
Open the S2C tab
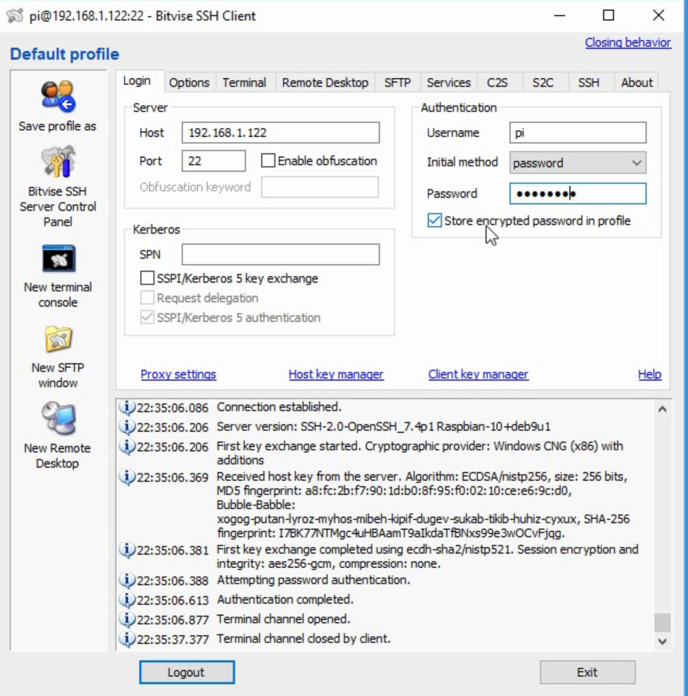point(543,83)
